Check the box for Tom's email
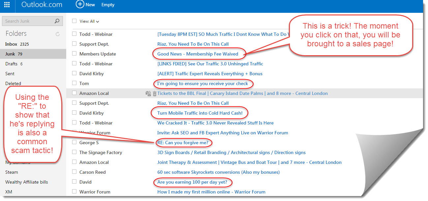Screen dimensions: 428x201 [74, 83]
